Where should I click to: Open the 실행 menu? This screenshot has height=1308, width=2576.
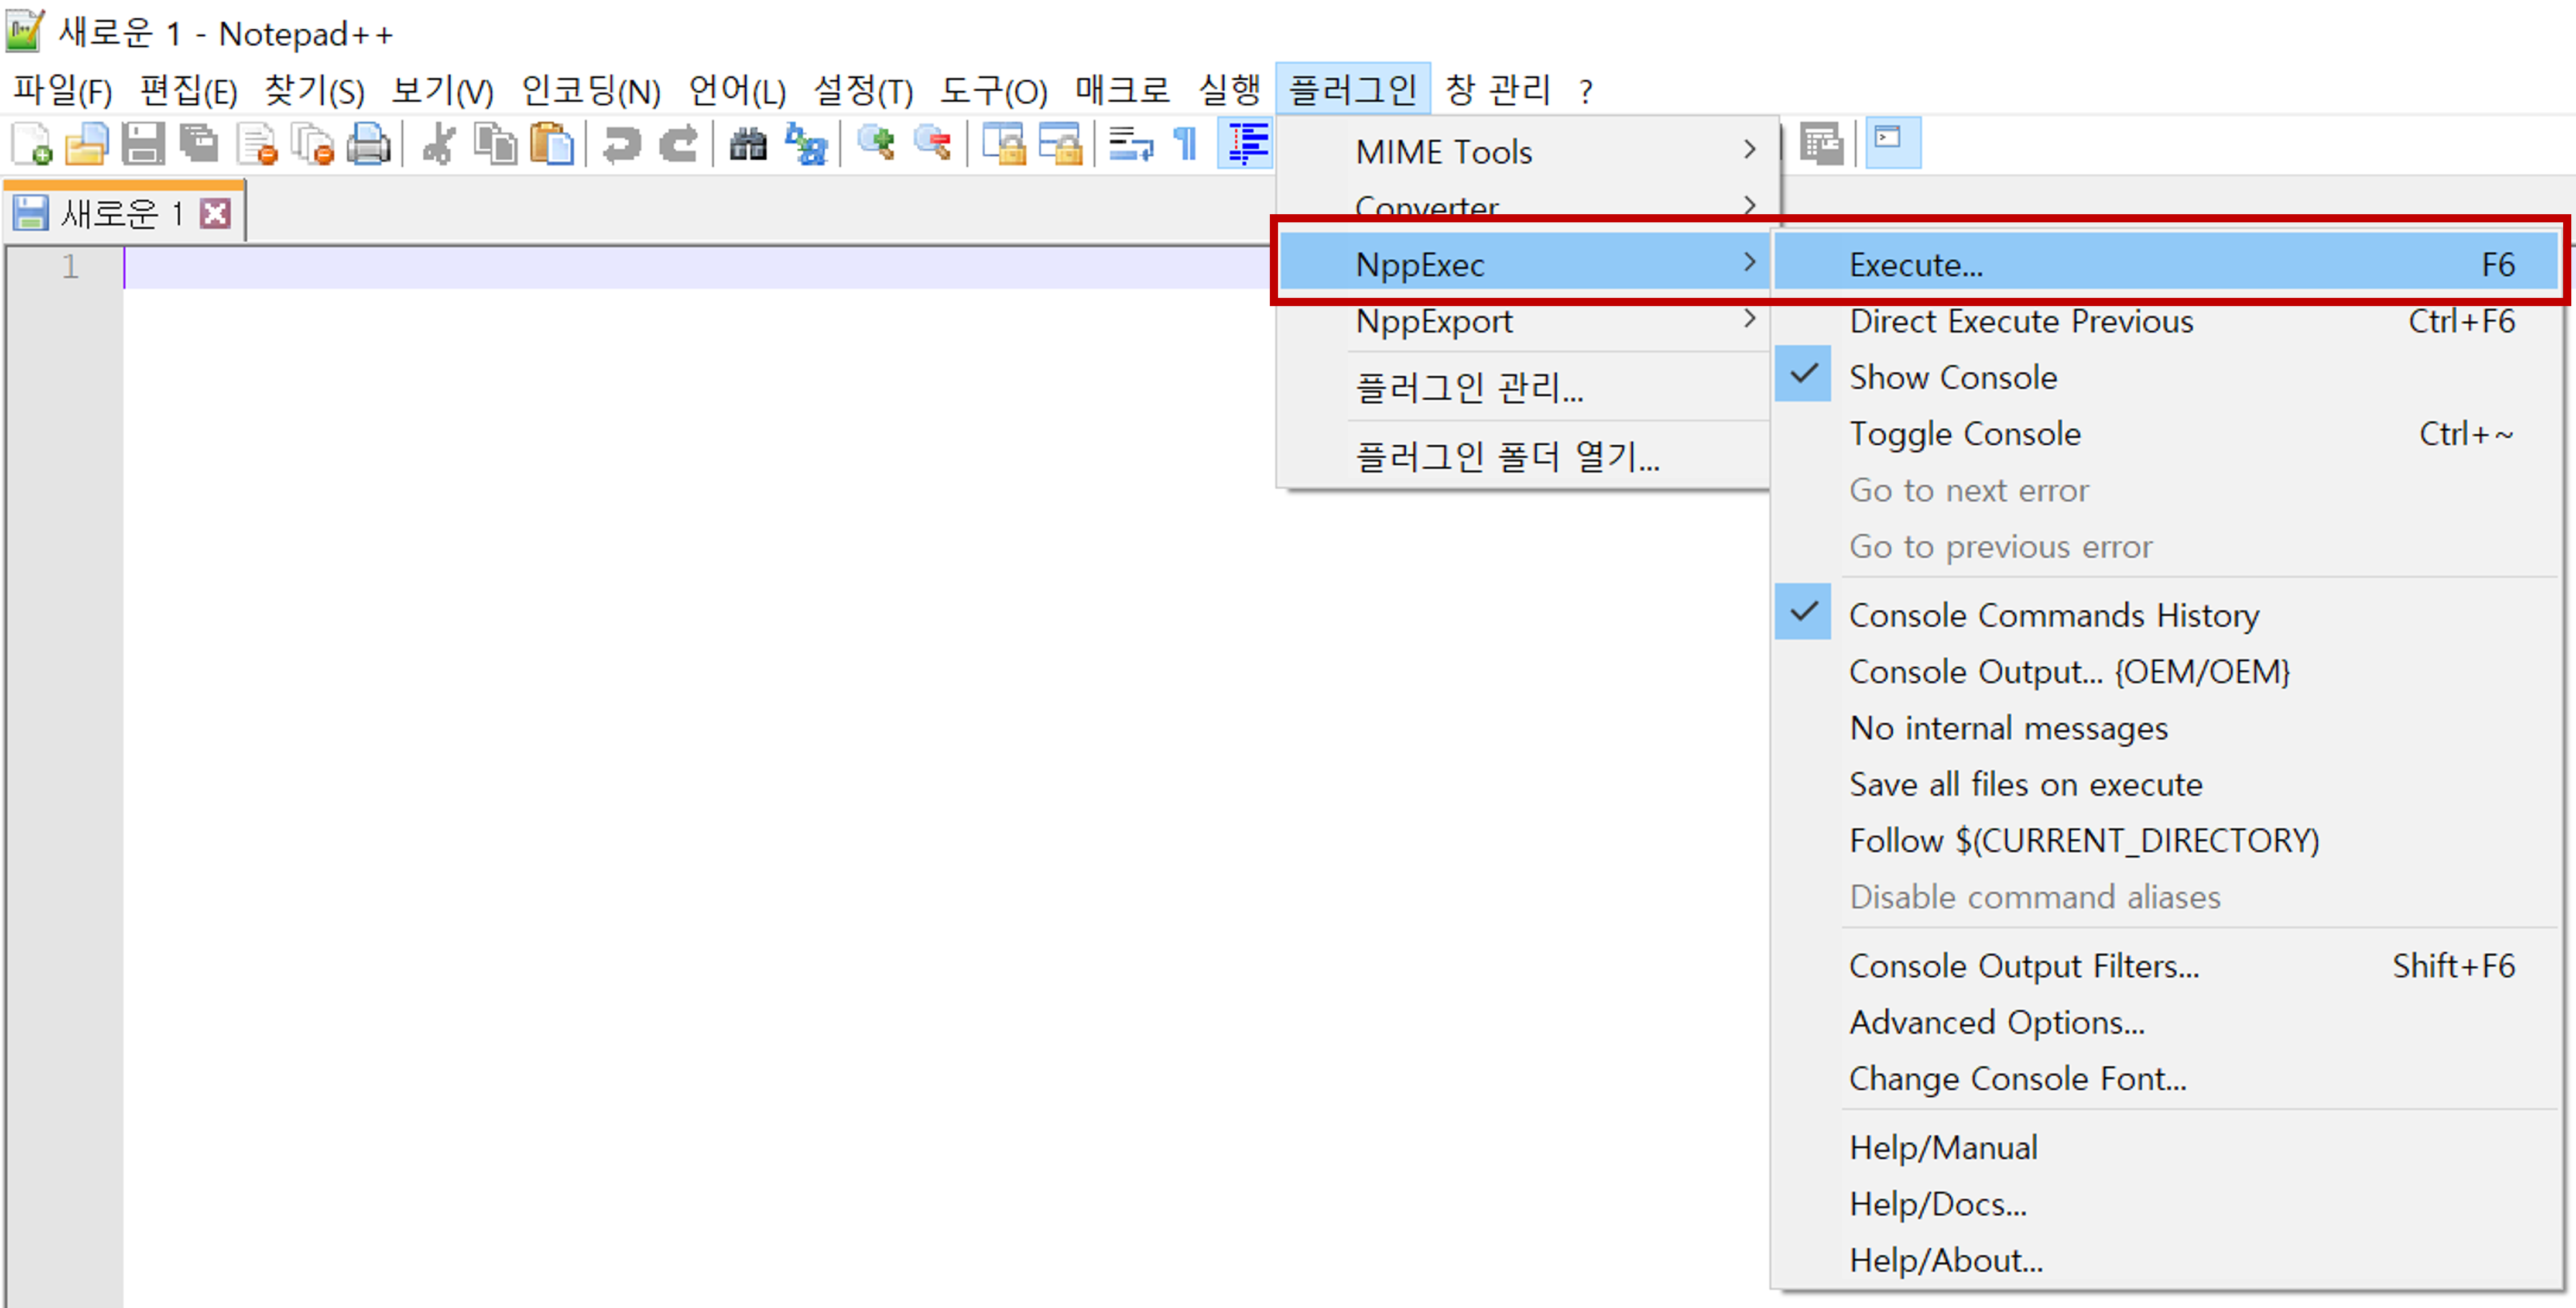pos(1229,91)
